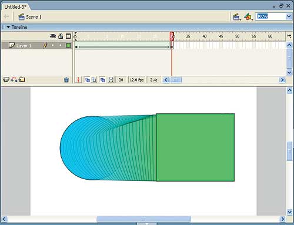Viewport: 294px width, 225px height.
Task: Click stage vertical scroll up arrow
Action: (x=290, y=90)
